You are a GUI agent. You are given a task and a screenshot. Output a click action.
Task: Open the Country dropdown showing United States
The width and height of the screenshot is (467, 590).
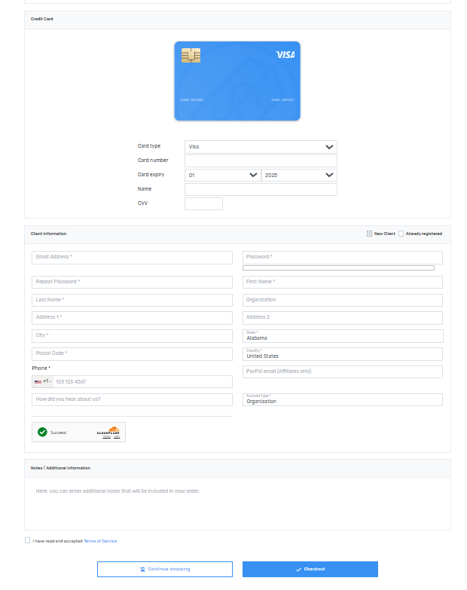[x=343, y=354]
